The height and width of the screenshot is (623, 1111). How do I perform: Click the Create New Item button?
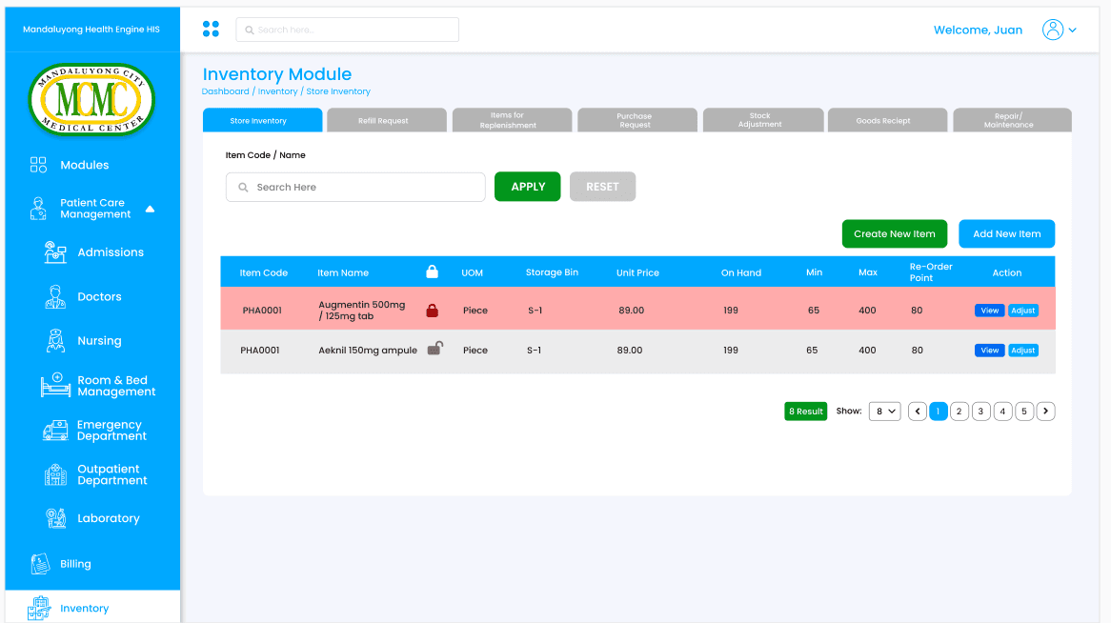(894, 234)
